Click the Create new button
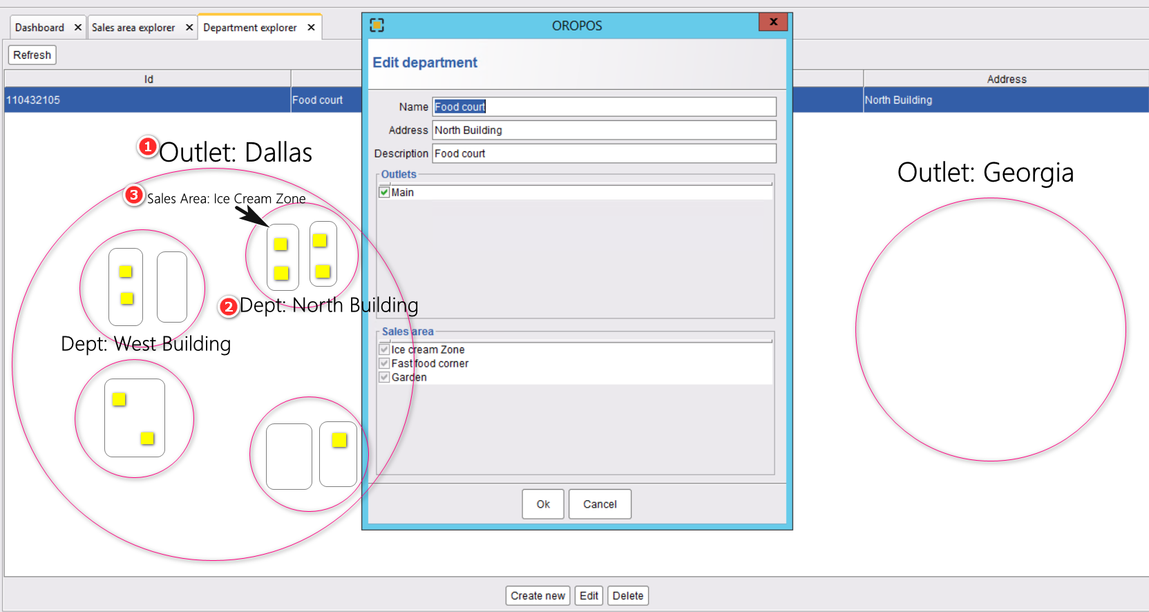The image size is (1149, 612). point(538,595)
